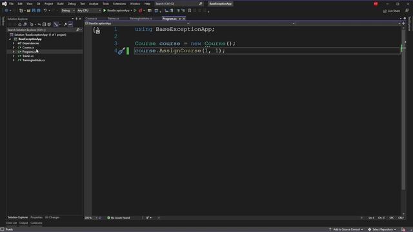Switch to the TrainingInstitute.cs editor tab
The height and width of the screenshot is (232, 413).
(141, 19)
